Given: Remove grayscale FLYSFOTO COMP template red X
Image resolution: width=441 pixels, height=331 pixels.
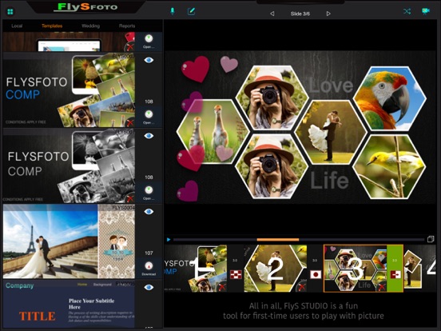Looking at the screenshot, I should (x=129, y=198).
